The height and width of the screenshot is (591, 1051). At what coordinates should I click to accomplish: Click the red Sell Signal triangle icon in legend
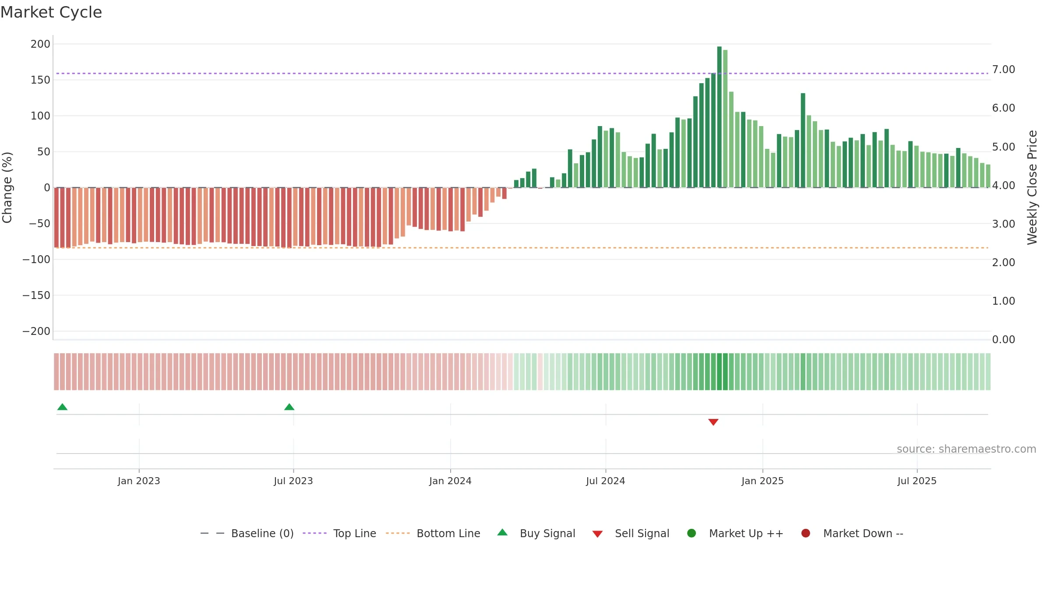click(x=597, y=534)
